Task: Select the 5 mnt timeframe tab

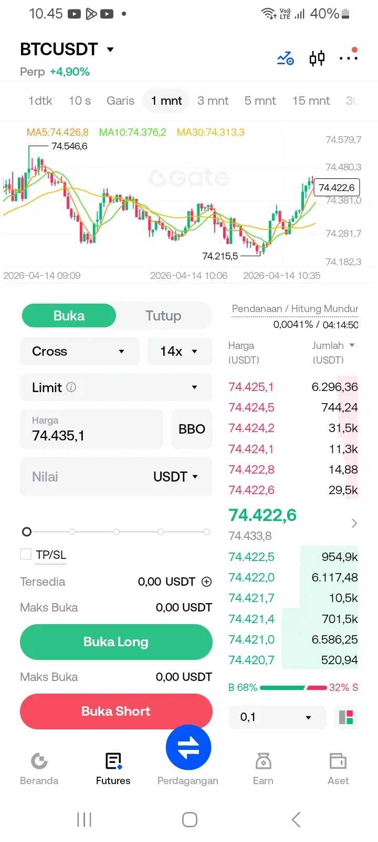Action: point(260,101)
